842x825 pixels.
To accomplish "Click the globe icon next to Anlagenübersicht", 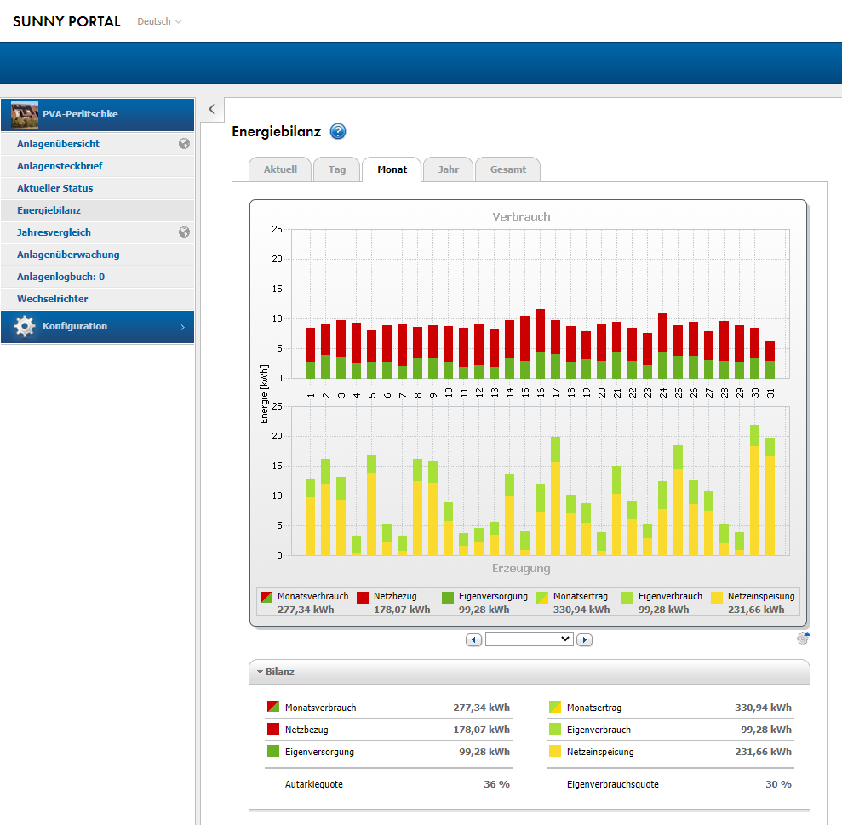I will click(x=184, y=144).
